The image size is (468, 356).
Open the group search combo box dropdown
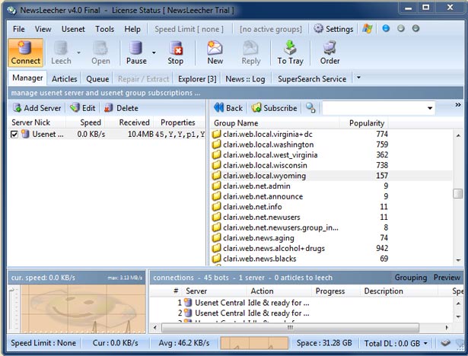(x=430, y=108)
